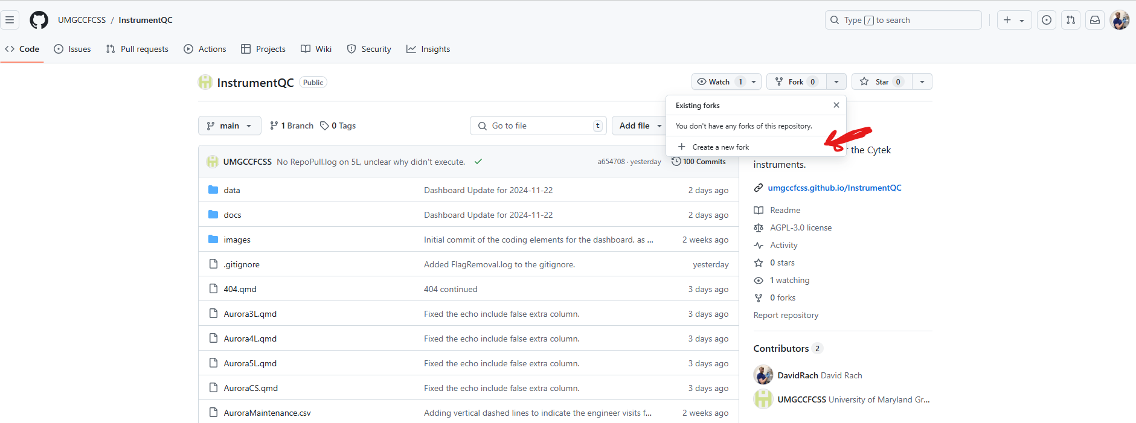Switch to the Insights tab

coord(428,49)
